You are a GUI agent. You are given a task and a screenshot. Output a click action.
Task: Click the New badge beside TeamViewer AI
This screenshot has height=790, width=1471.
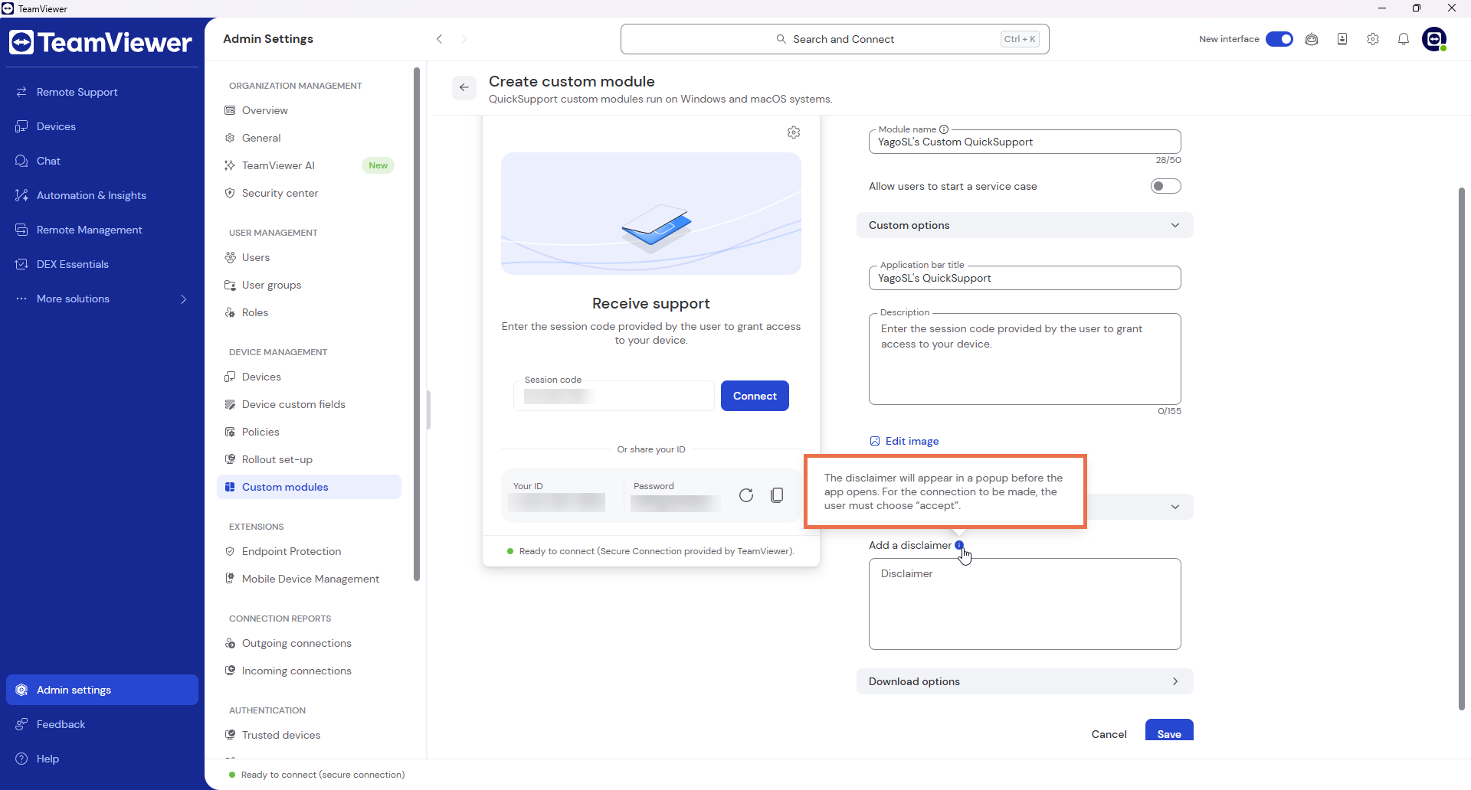[x=378, y=165]
